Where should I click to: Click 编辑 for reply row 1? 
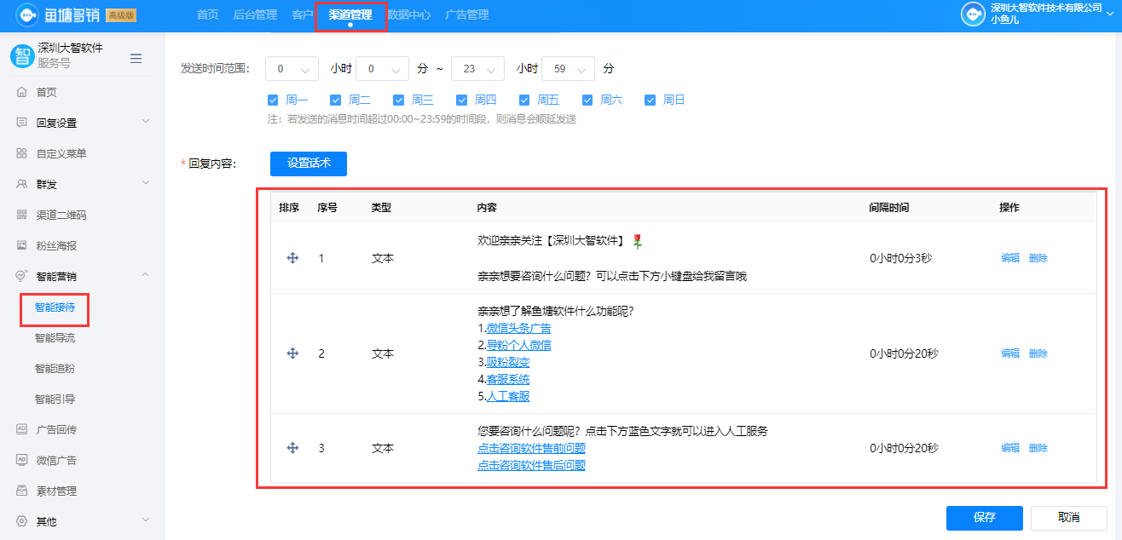point(1010,258)
